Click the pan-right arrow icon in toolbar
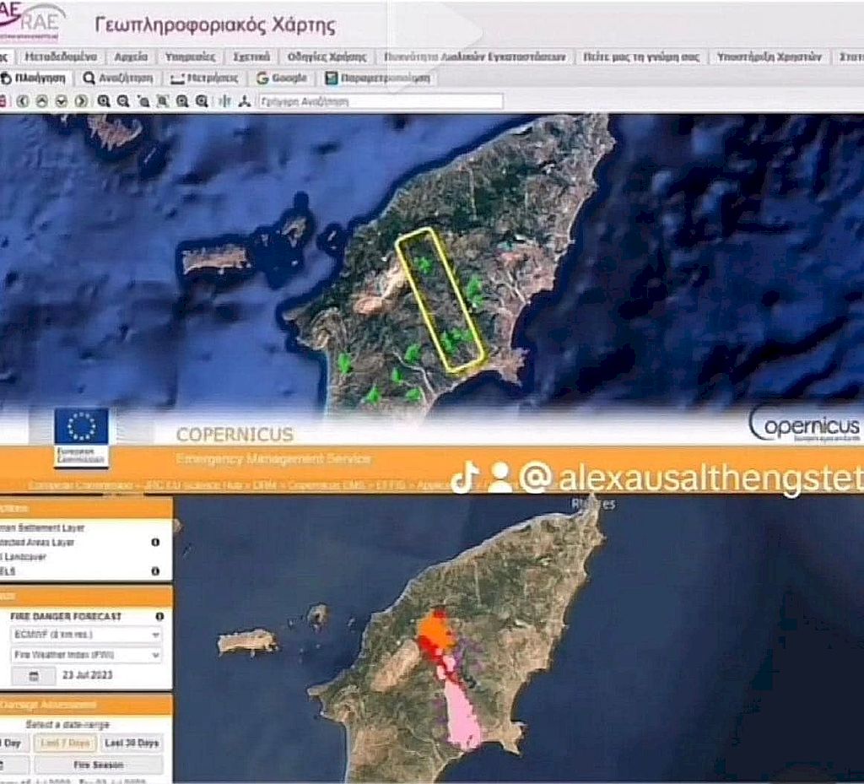Screen dimensions: 864x784 pos(80,101)
